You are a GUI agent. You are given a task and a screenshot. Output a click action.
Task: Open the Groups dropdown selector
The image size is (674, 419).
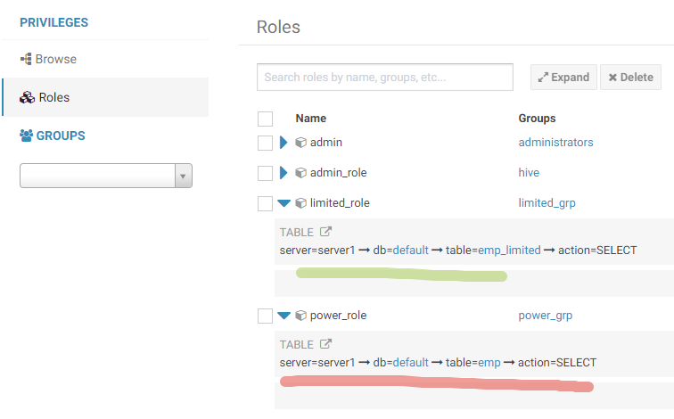(106, 176)
